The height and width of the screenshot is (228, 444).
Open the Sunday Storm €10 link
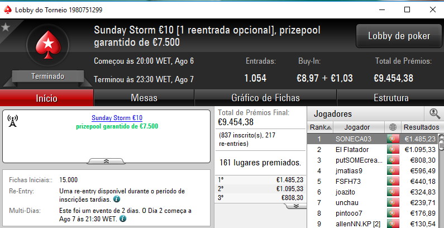click(117, 118)
